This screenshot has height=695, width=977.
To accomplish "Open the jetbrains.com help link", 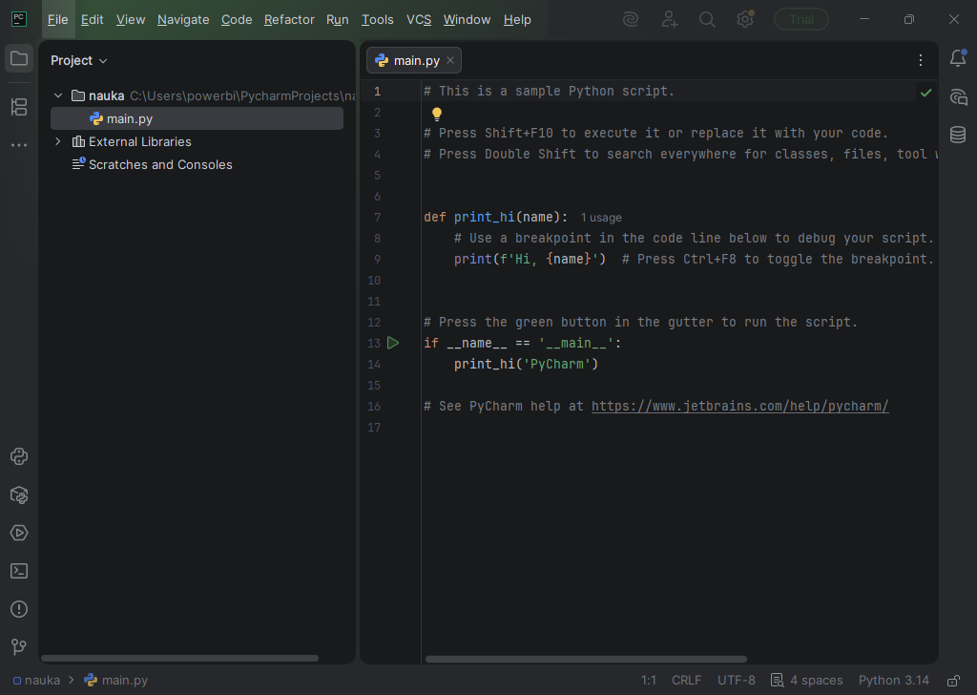I will coord(739,407).
